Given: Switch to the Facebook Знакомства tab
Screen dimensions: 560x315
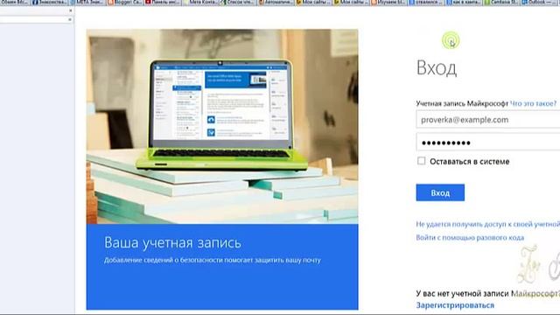Looking at the screenshot, I should pos(50,3).
